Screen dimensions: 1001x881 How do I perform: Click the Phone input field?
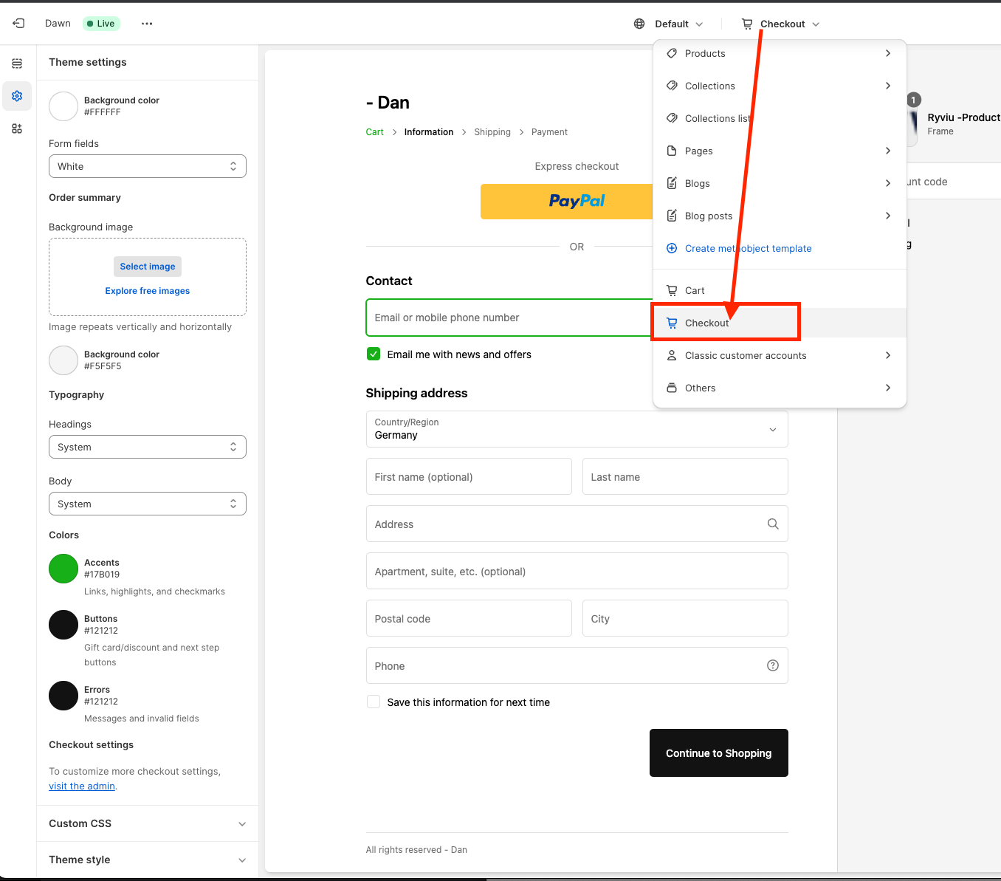coord(577,665)
